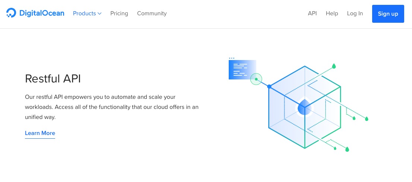Open the API link in header
Image resolution: width=412 pixels, height=182 pixels.
(x=312, y=13)
